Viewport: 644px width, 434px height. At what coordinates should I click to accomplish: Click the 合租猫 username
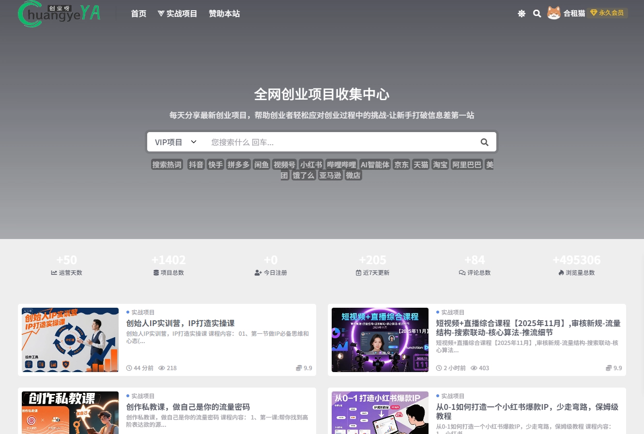point(574,14)
